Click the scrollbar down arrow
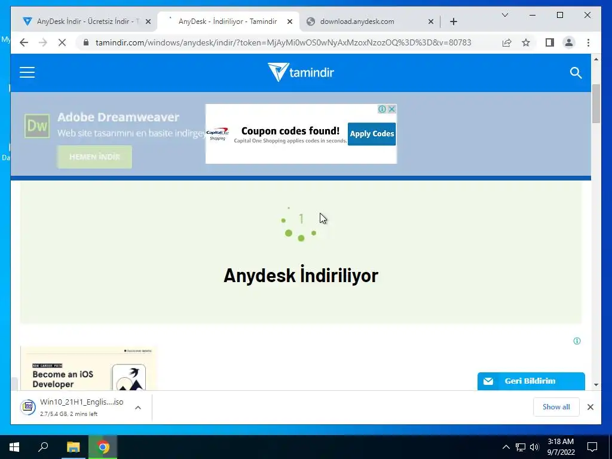 [x=596, y=385]
